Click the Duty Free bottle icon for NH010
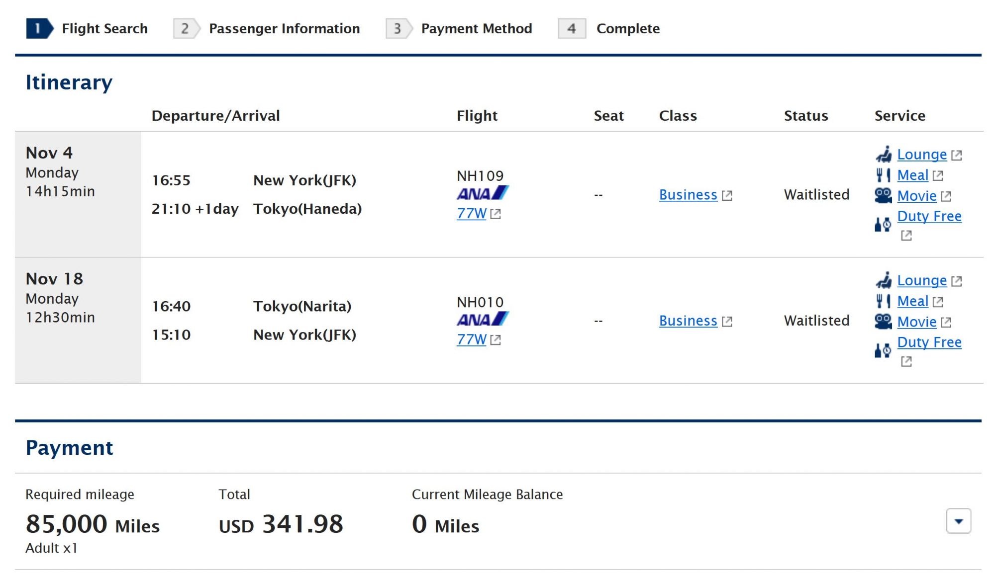This screenshot has height=580, width=995. pyautogui.click(x=883, y=350)
